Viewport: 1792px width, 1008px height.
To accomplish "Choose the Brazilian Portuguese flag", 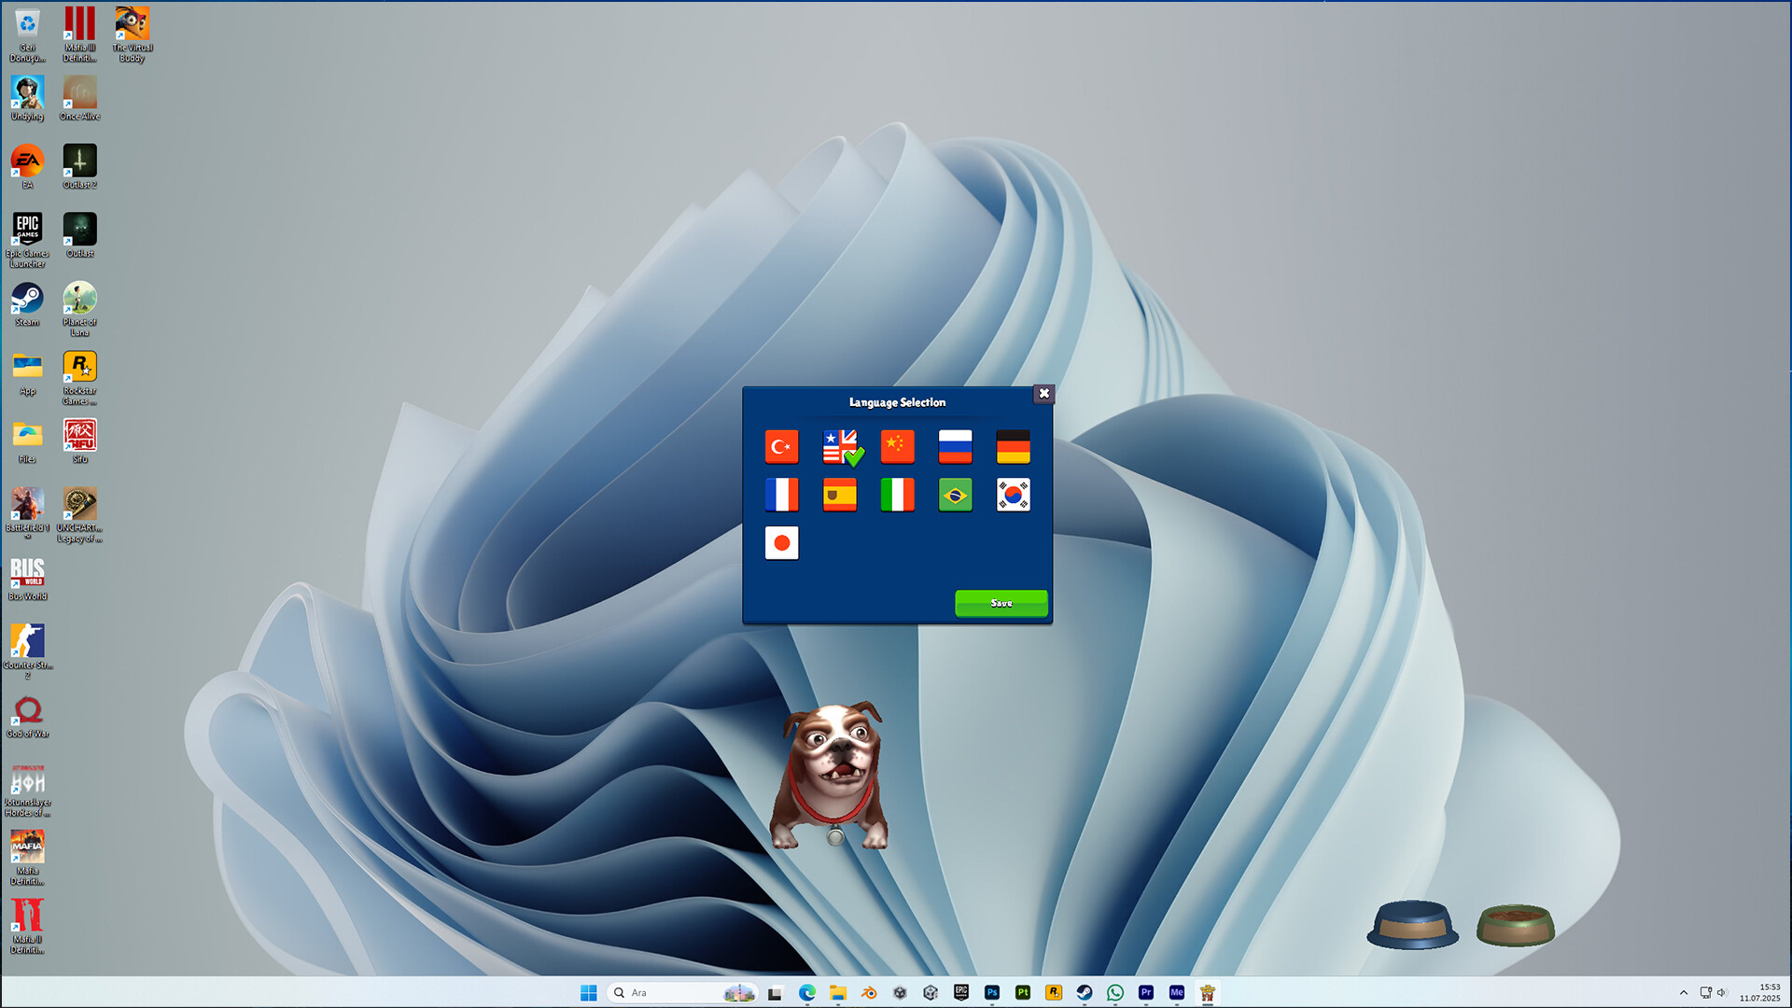I will pyautogui.click(x=955, y=495).
